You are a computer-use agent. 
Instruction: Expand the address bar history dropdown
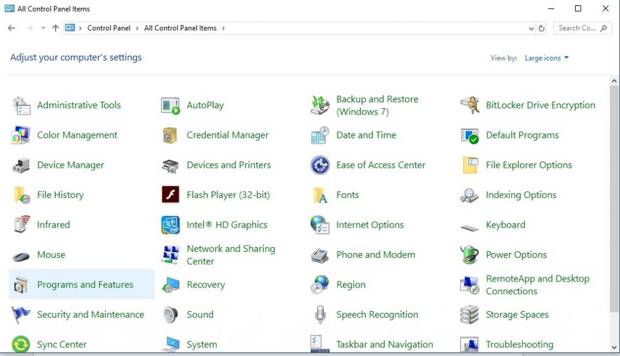coord(531,28)
